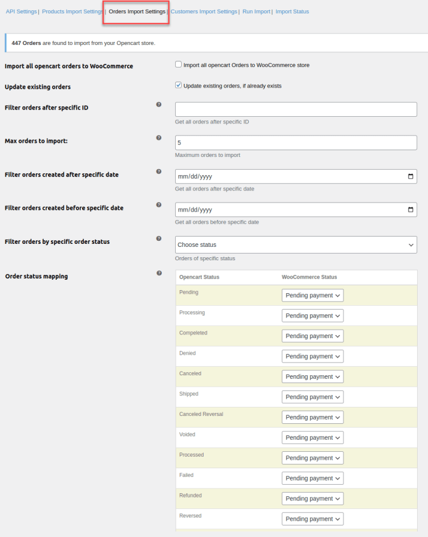Image resolution: width=428 pixels, height=537 pixels.
Task: Open the Customers Import Settings tab
Action: point(204,12)
